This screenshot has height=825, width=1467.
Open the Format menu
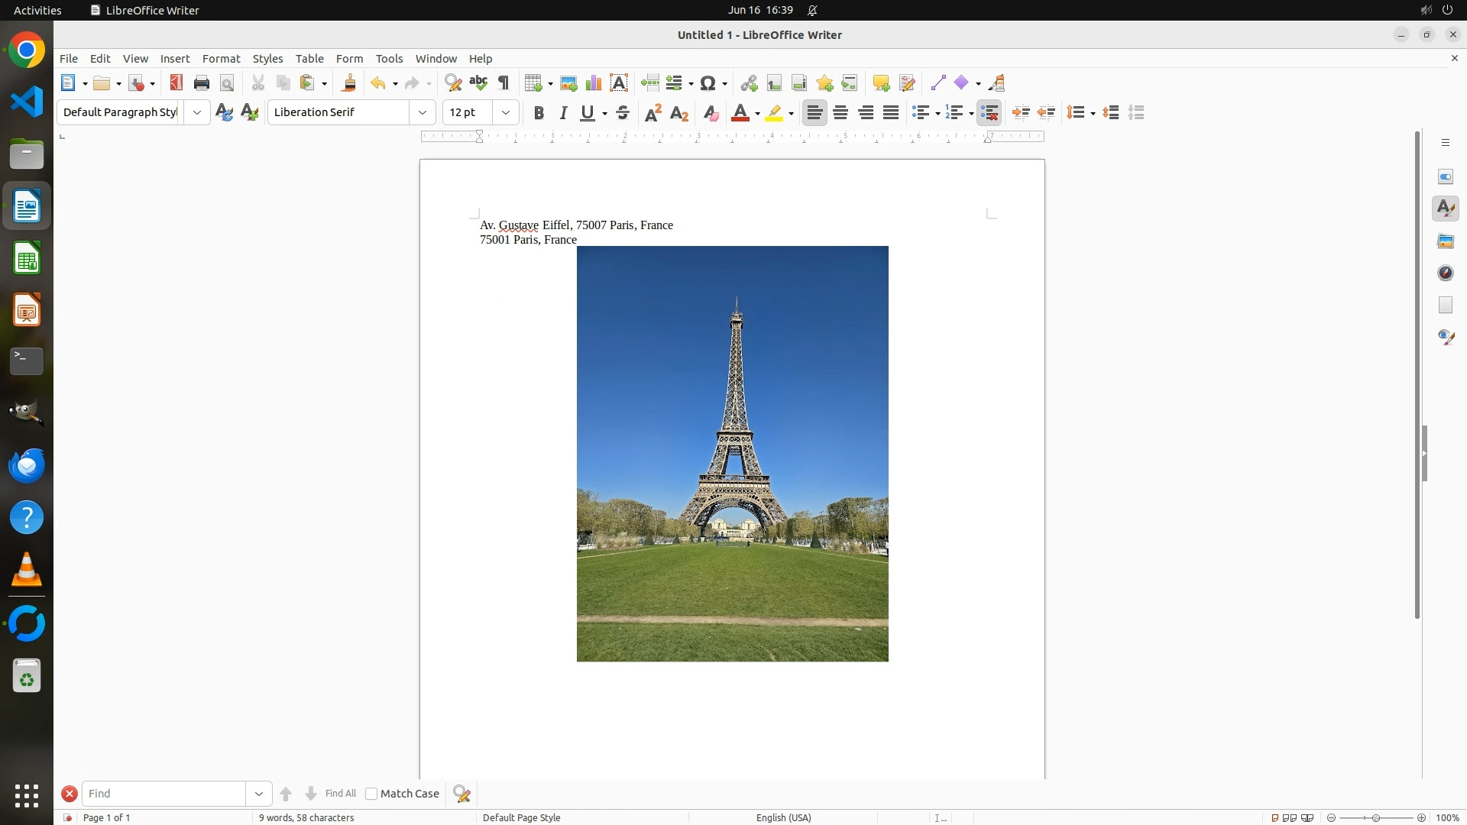[x=221, y=59]
